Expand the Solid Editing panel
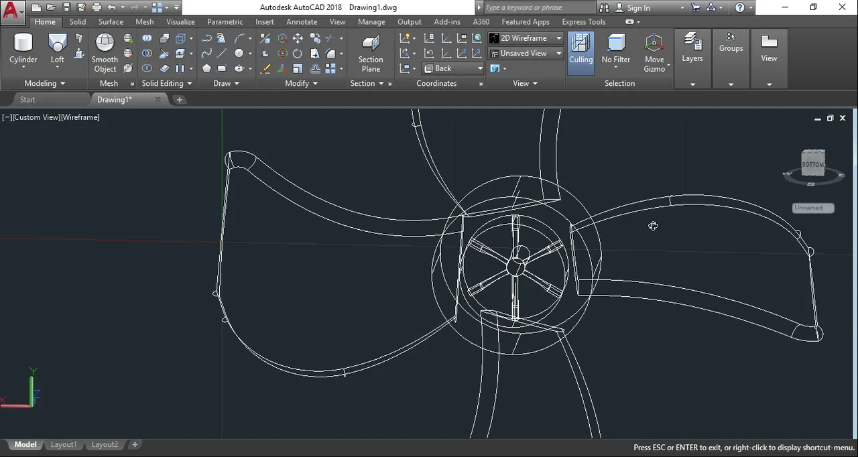The height and width of the screenshot is (457, 858). (x=167, y=84)
